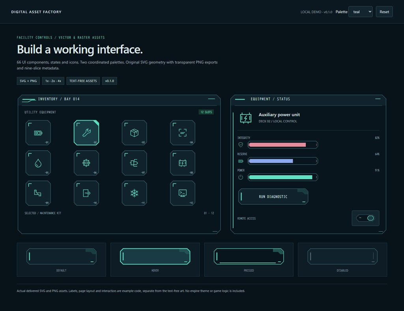404x311 pixels.
Task: Pick the cube crate icon in slot 03
Action: pos(134,133)
